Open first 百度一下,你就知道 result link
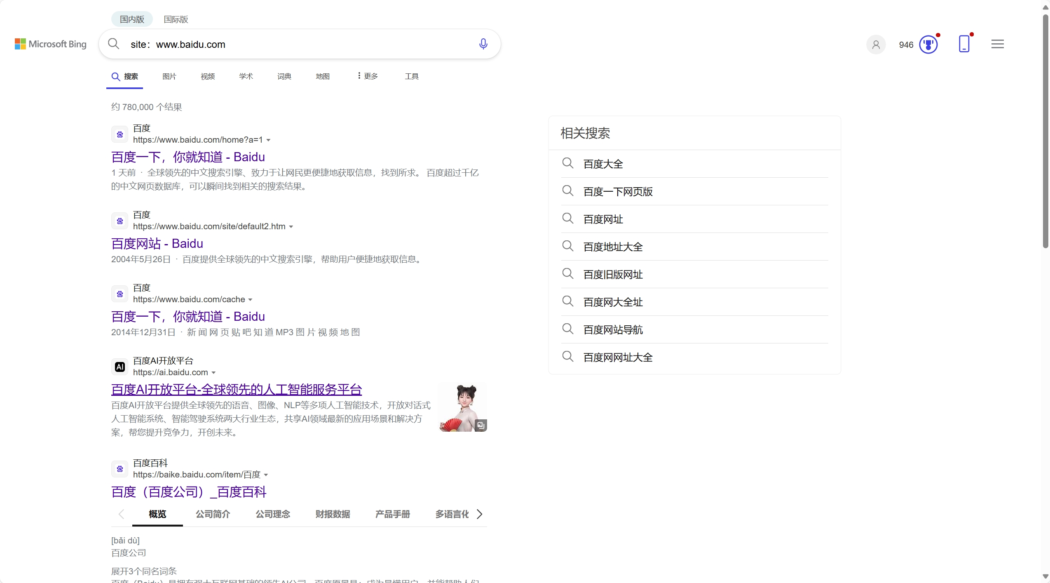This screenshot has height=583, width=1050. (x=188, y=157)
